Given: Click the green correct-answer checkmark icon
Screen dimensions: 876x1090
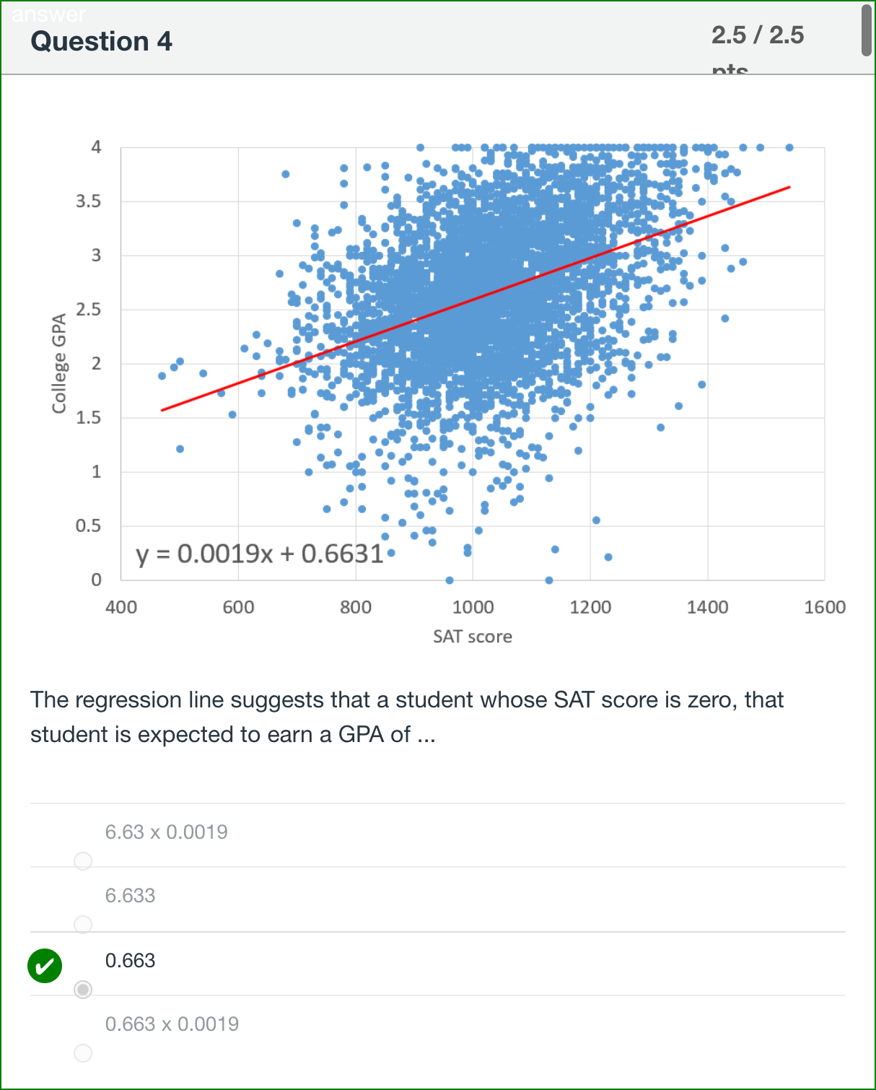Looking at the screenshot, I should point(45,966).
